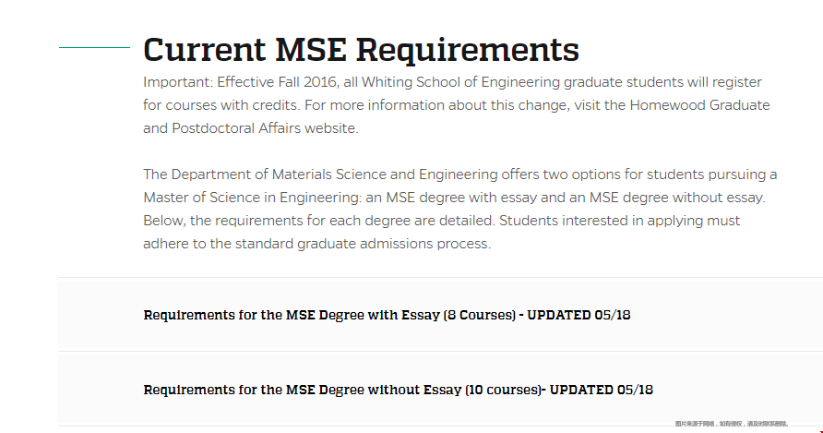Open the standard graduate admissions process link
This screenshot has height=433, width=823.
363,244
